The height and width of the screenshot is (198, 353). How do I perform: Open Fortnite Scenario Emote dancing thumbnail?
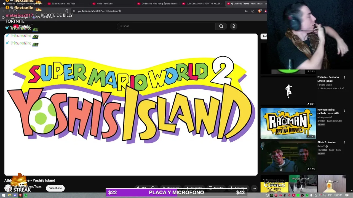pyautogui.click(x=288, y=91)
